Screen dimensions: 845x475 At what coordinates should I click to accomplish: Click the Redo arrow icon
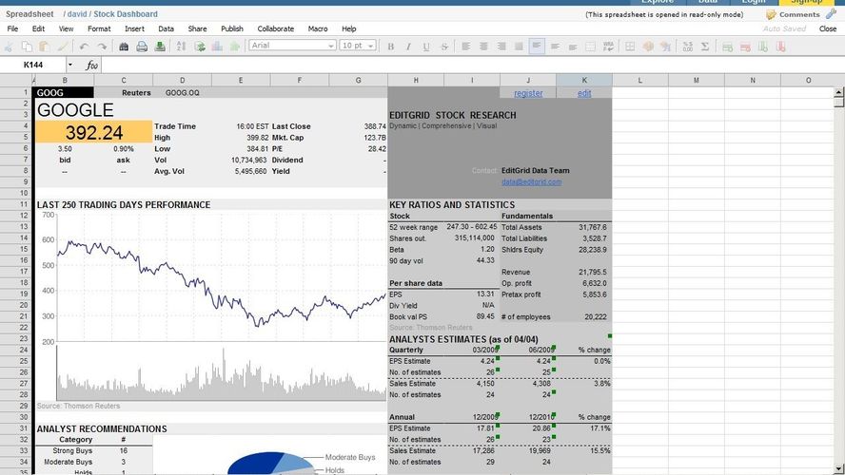(x=102, y=47)
